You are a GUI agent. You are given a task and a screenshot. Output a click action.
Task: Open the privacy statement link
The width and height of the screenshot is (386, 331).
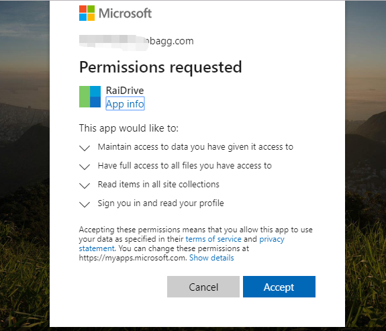272,239
